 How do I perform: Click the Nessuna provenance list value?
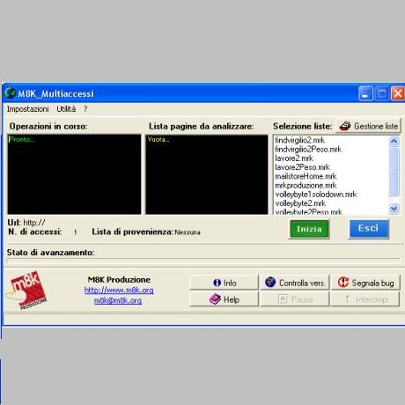(x=188, y=232)
